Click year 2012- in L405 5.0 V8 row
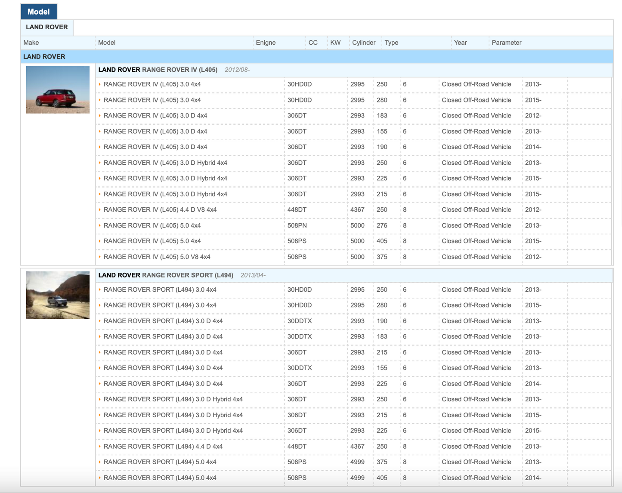622x493 pixels. 533,257
